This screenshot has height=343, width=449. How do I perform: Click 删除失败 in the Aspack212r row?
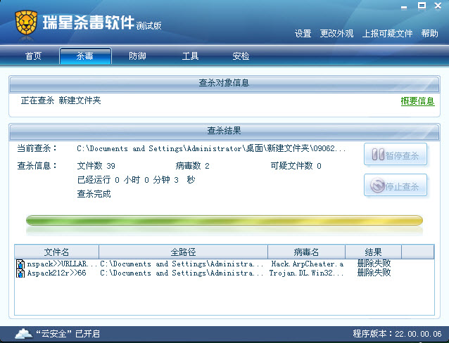point(374,273)
